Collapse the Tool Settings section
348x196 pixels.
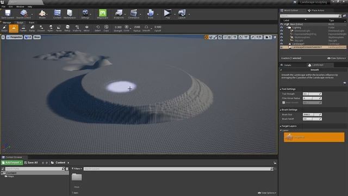pyautogui.click(x=281, y=89)
